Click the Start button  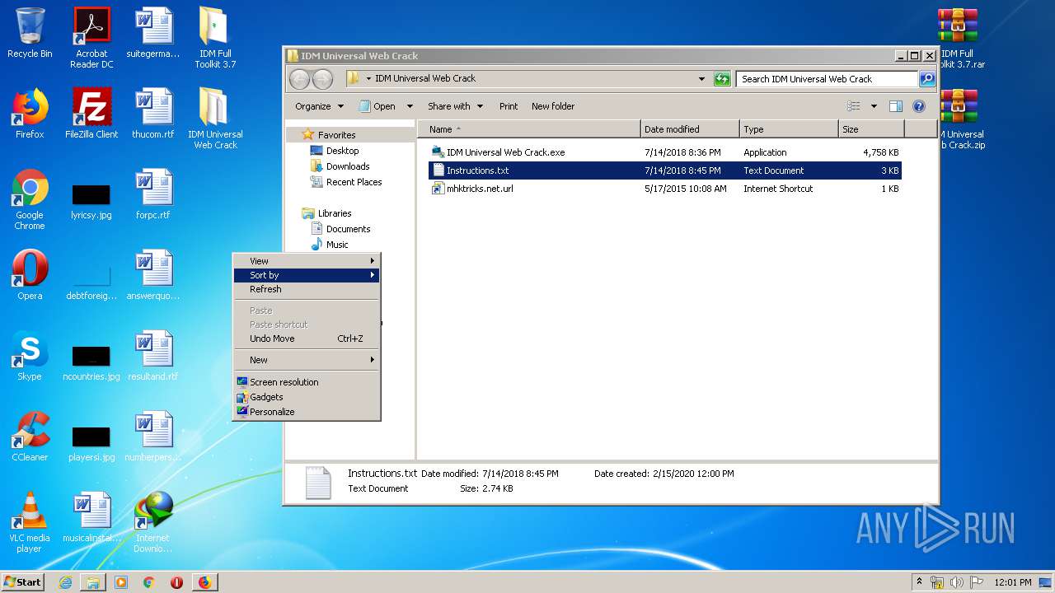(23, 582)
